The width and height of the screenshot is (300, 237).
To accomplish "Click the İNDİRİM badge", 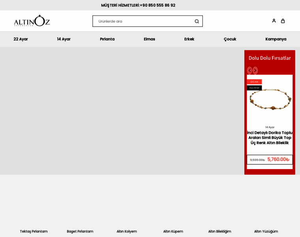I will (254, 88).
